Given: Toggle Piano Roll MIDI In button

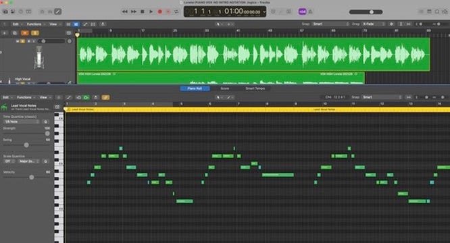Looking at the screenshot, I should tap(78, 97).
